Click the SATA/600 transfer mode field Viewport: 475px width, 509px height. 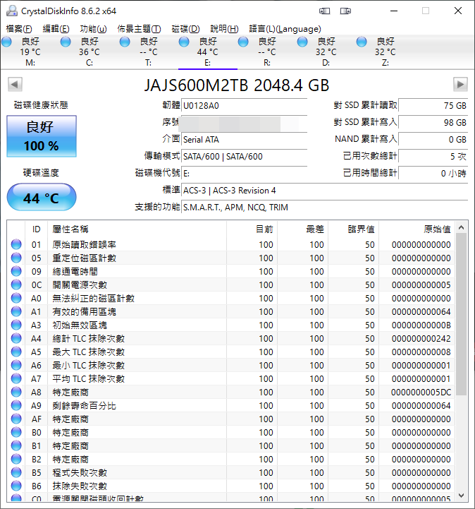(x=244, y=157)
